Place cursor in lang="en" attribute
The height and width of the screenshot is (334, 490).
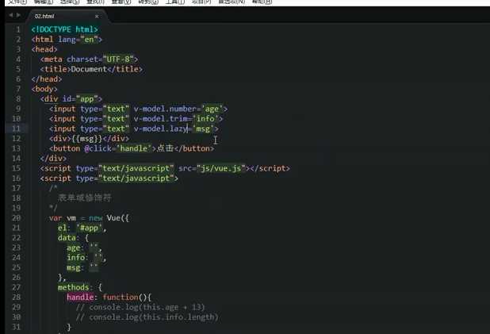pos(80,40)
